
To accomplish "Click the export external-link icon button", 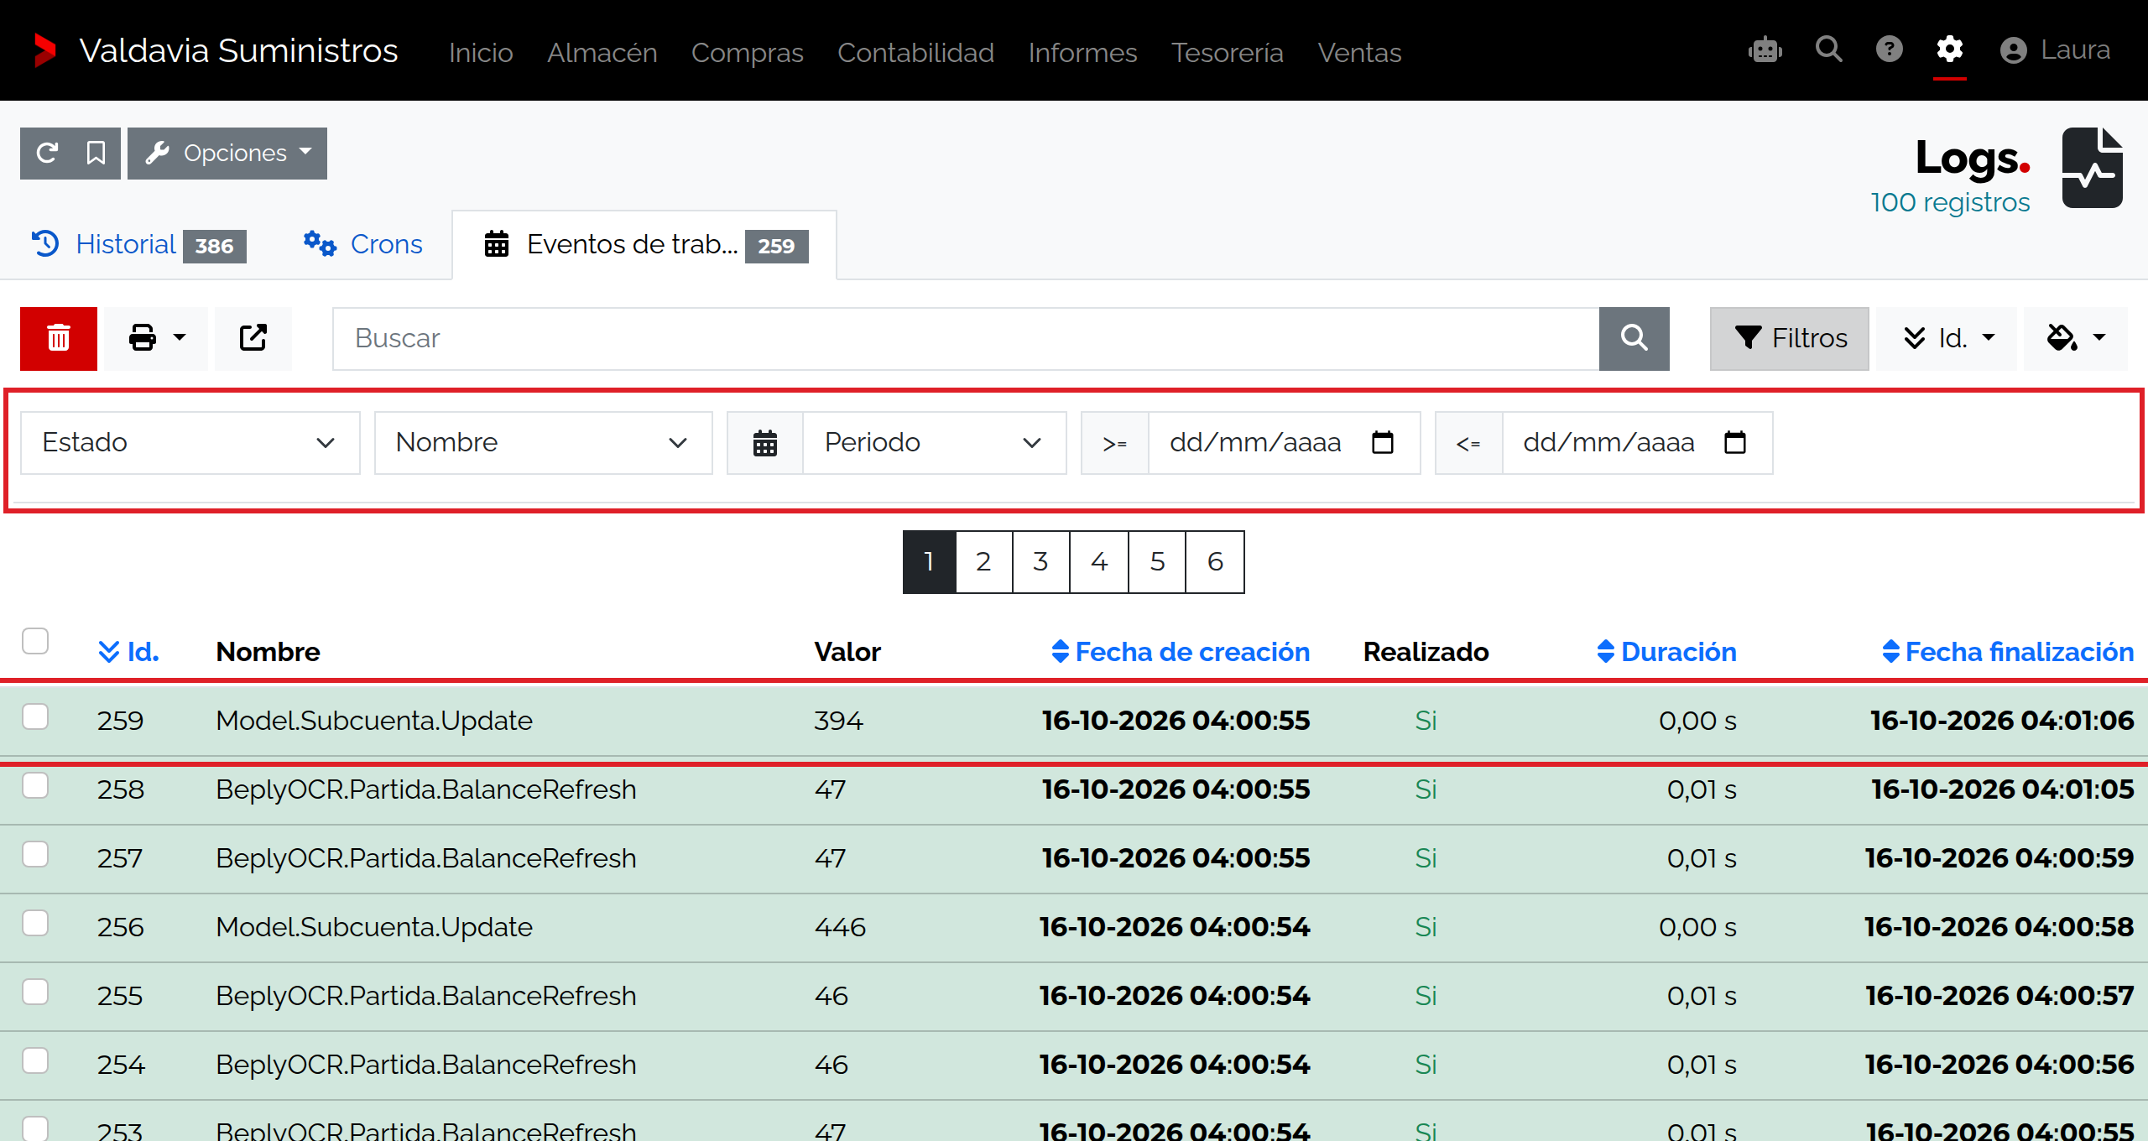I will click(253, 338).
